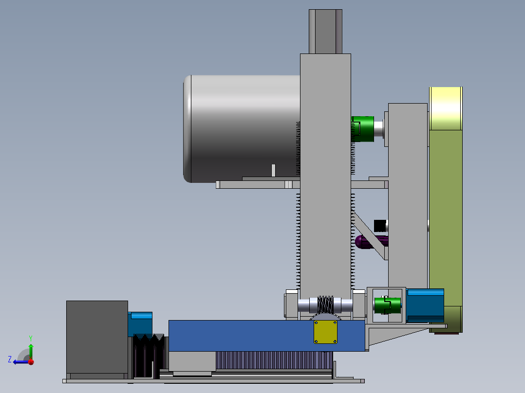This screenshot has width=525, height=393.
Task: Select the yellow square cover plate
Action: pyautogui.click(x=325, y=332)
